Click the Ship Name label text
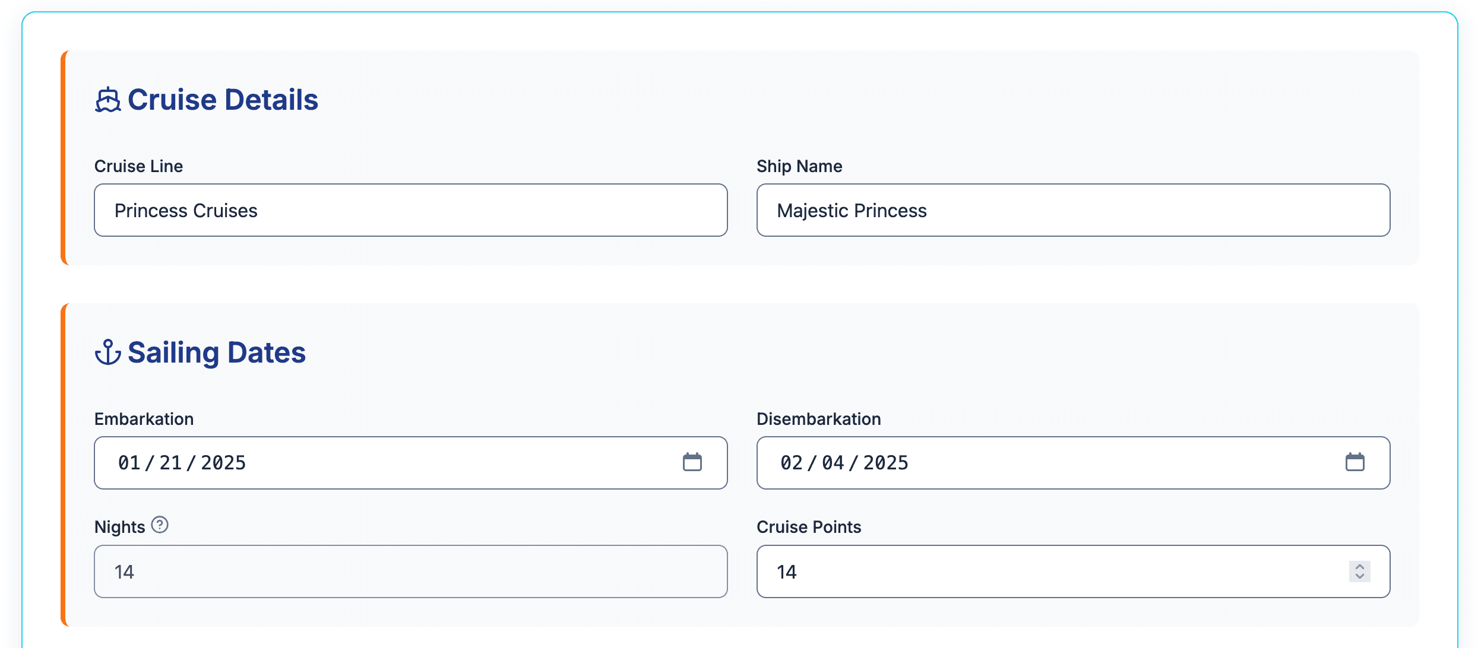Image resolution: width=1481 pixels, height=648 pixels. click(x=799, y=166)
